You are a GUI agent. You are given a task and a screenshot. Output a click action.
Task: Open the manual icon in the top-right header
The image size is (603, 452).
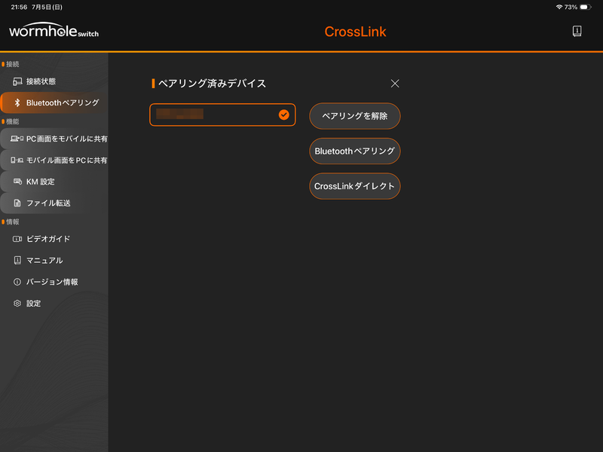click(x=577, y=31)
